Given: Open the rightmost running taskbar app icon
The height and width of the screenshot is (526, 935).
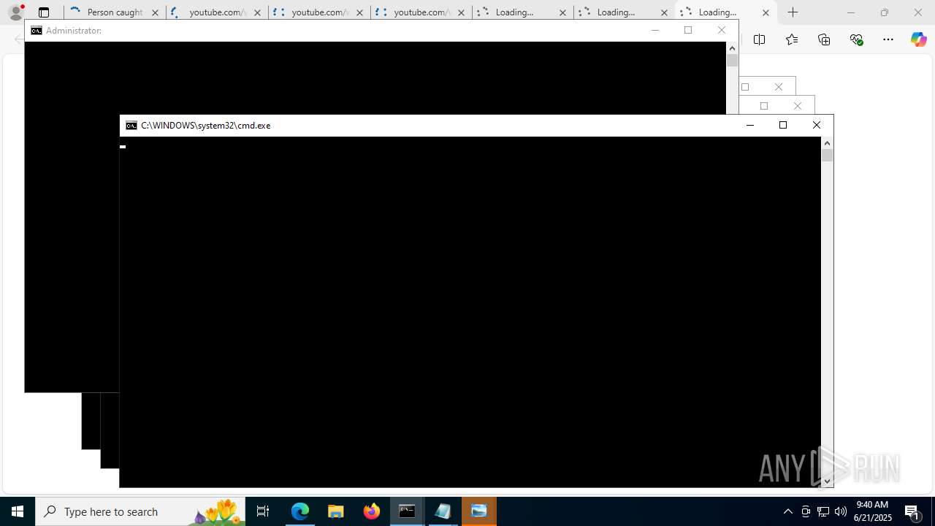Looking at the screenshot, I should 479,511.
